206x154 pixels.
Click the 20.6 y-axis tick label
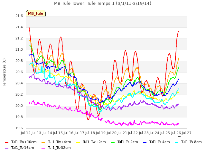19,72
